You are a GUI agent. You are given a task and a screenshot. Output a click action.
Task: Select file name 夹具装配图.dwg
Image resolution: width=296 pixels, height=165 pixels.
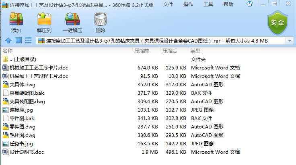coord(27,102)
